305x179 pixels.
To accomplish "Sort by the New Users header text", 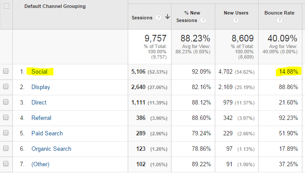I will (x=236, y=13).
